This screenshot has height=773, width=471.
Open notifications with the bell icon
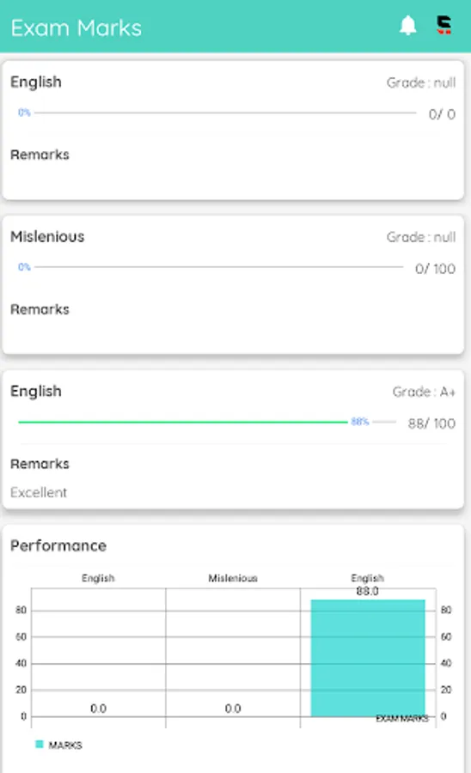pos(408,26)
